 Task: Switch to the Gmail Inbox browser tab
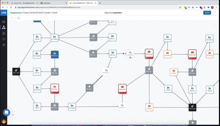(24, 3)
